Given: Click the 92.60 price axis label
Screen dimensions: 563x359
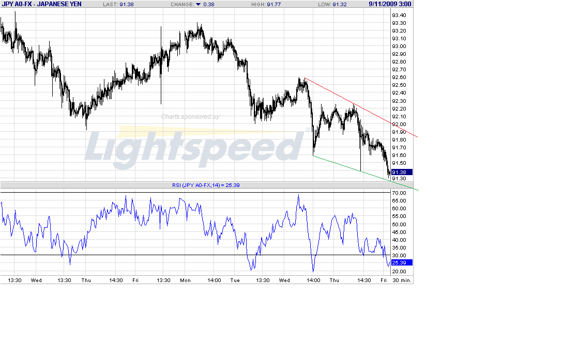Looking at the screenshot, I should click(399, 77).
